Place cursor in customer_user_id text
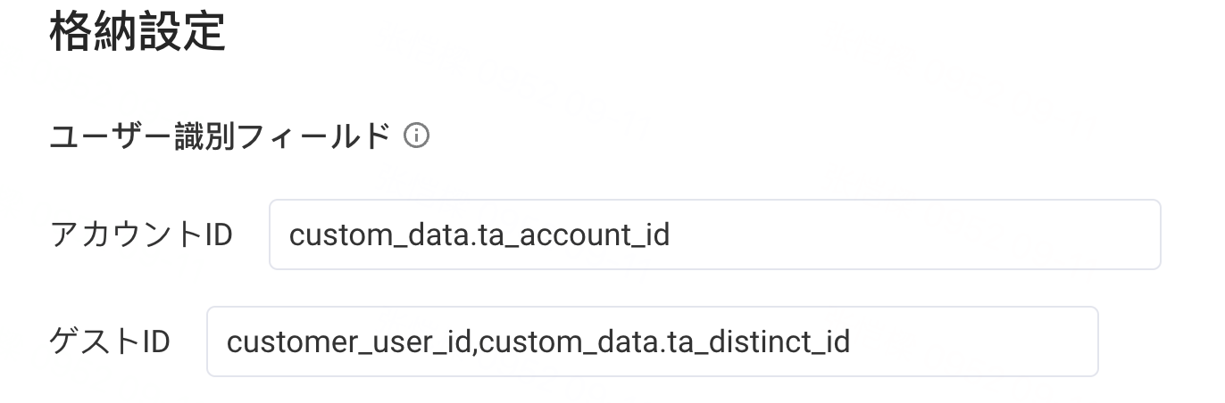The image size is (1225, 403). pyautogui.click(x=349, y=342)
